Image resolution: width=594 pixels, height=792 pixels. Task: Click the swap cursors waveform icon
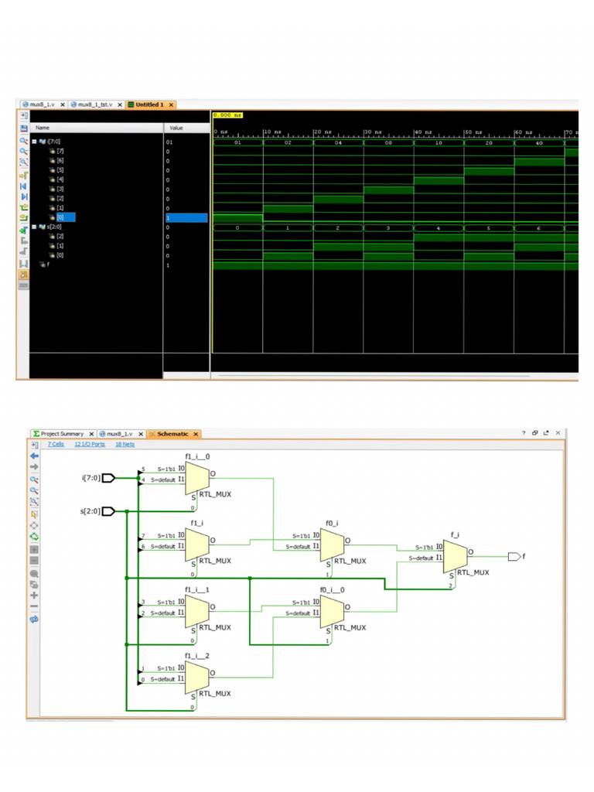[24, 264]
